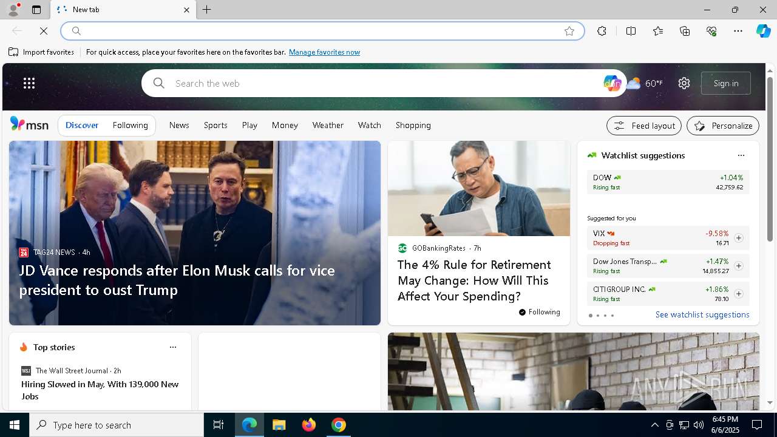This screenshot has width=777, height=437.
Task: Launch Chrome from the taskbar
Action: coord(339,425)
